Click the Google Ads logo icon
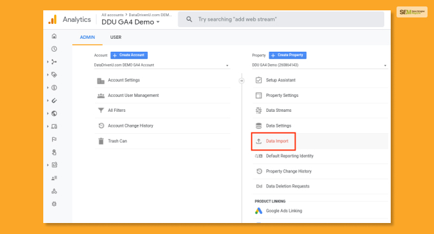Viewport: 434px width, 234px height. click(x=258, y=211)
